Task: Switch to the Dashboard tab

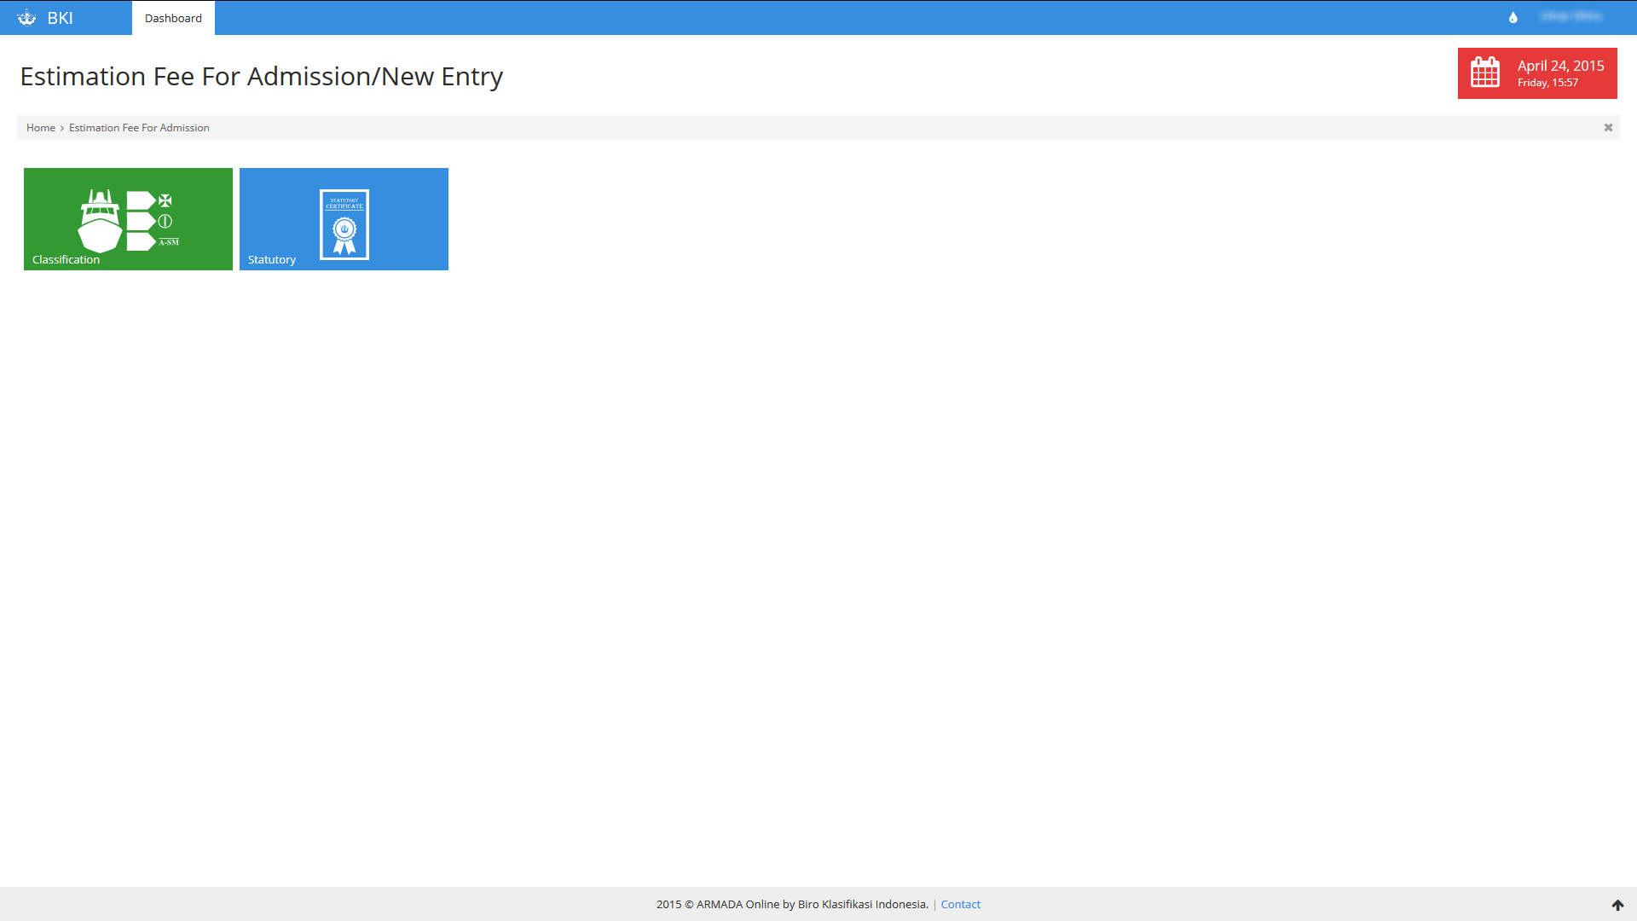Action: 173,18
